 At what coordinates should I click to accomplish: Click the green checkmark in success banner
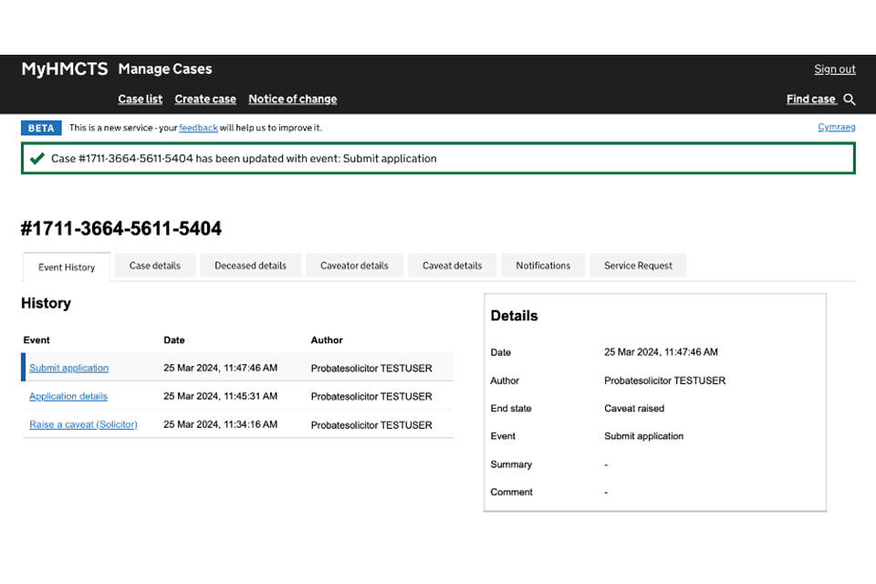point(37,159)
